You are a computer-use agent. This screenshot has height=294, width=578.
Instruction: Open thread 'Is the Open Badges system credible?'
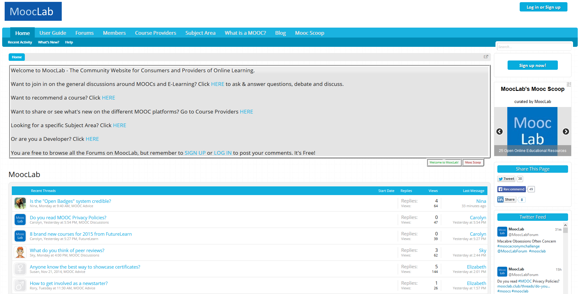coord(70,201)
